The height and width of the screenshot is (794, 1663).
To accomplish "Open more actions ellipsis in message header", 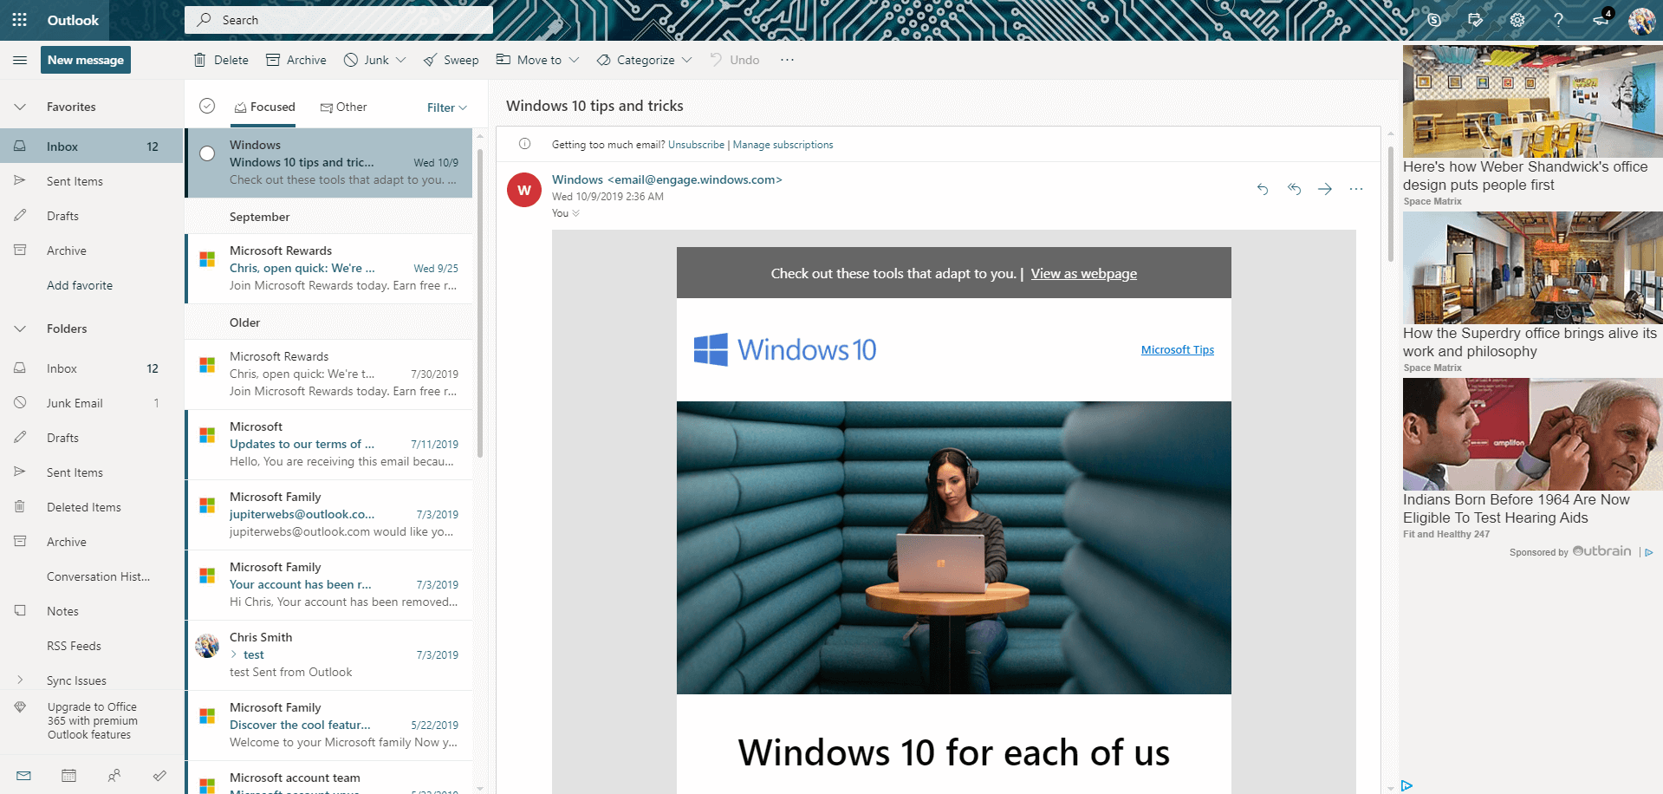I will tap(1356, 189).
